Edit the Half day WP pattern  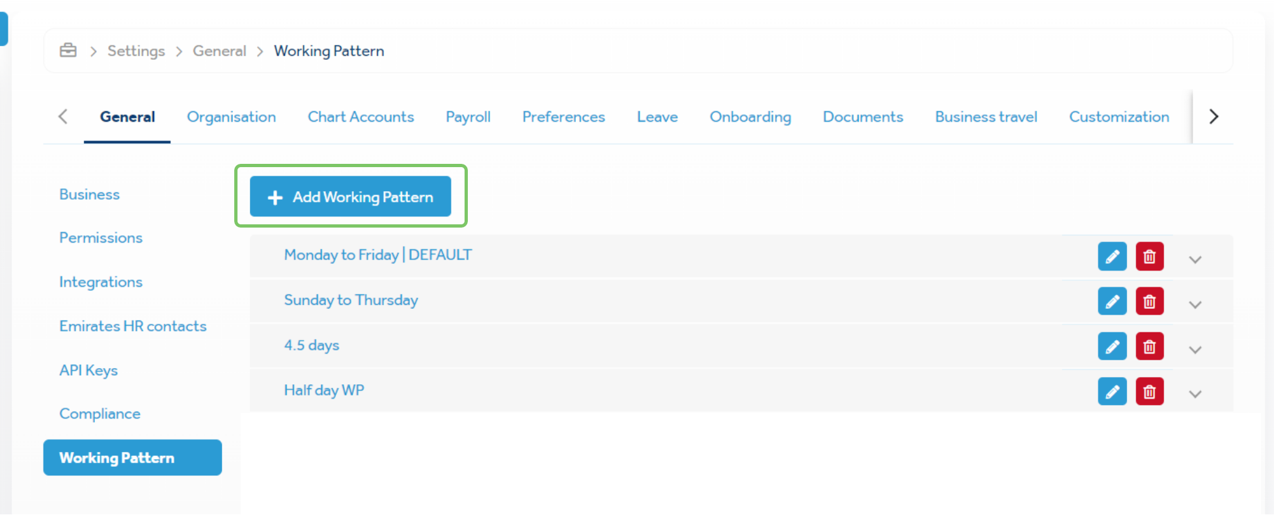point(1112,391)
